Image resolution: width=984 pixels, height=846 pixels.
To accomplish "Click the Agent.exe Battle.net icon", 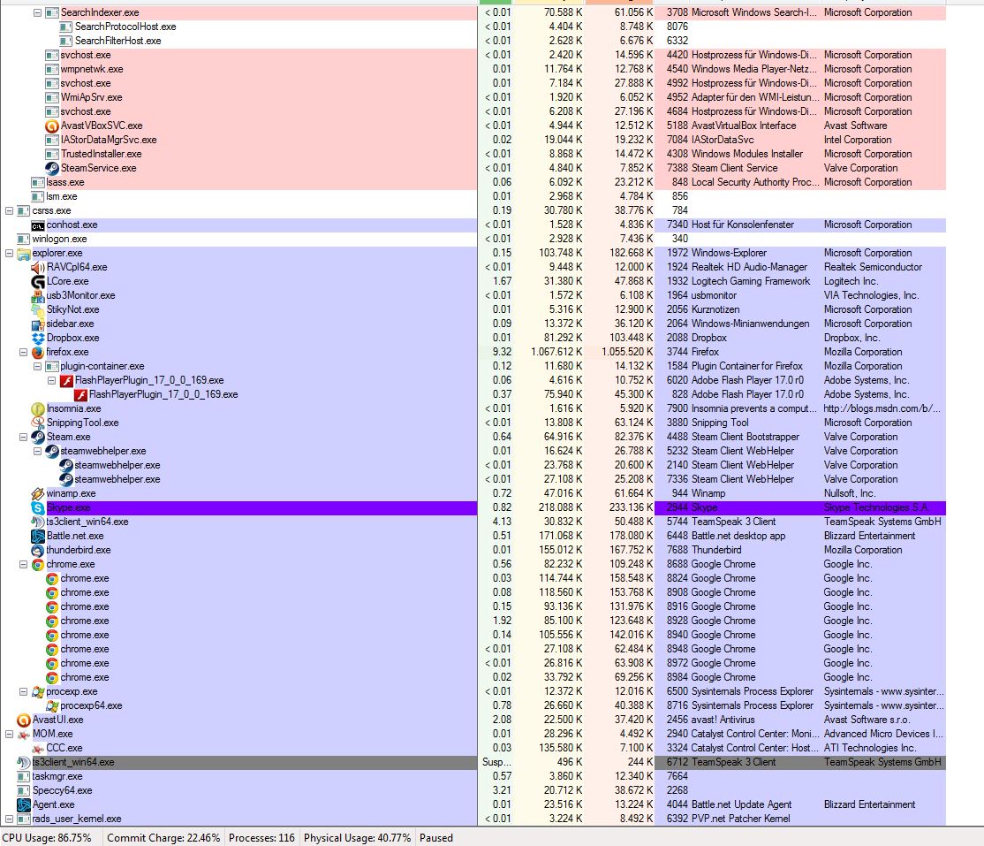I will pos(24,804).
